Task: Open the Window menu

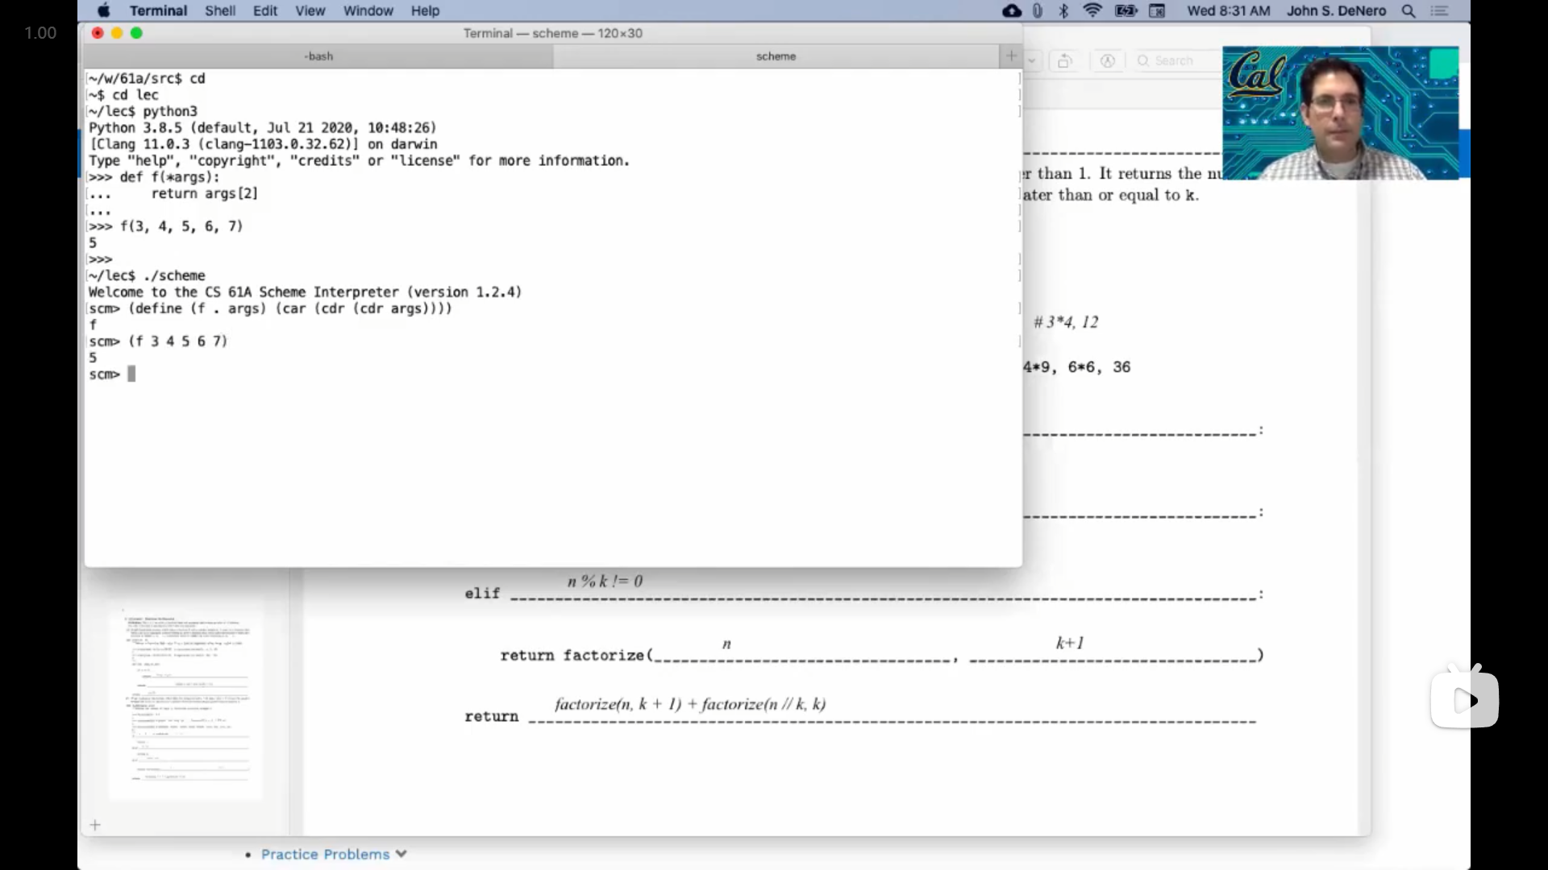Action: (368, 10)
